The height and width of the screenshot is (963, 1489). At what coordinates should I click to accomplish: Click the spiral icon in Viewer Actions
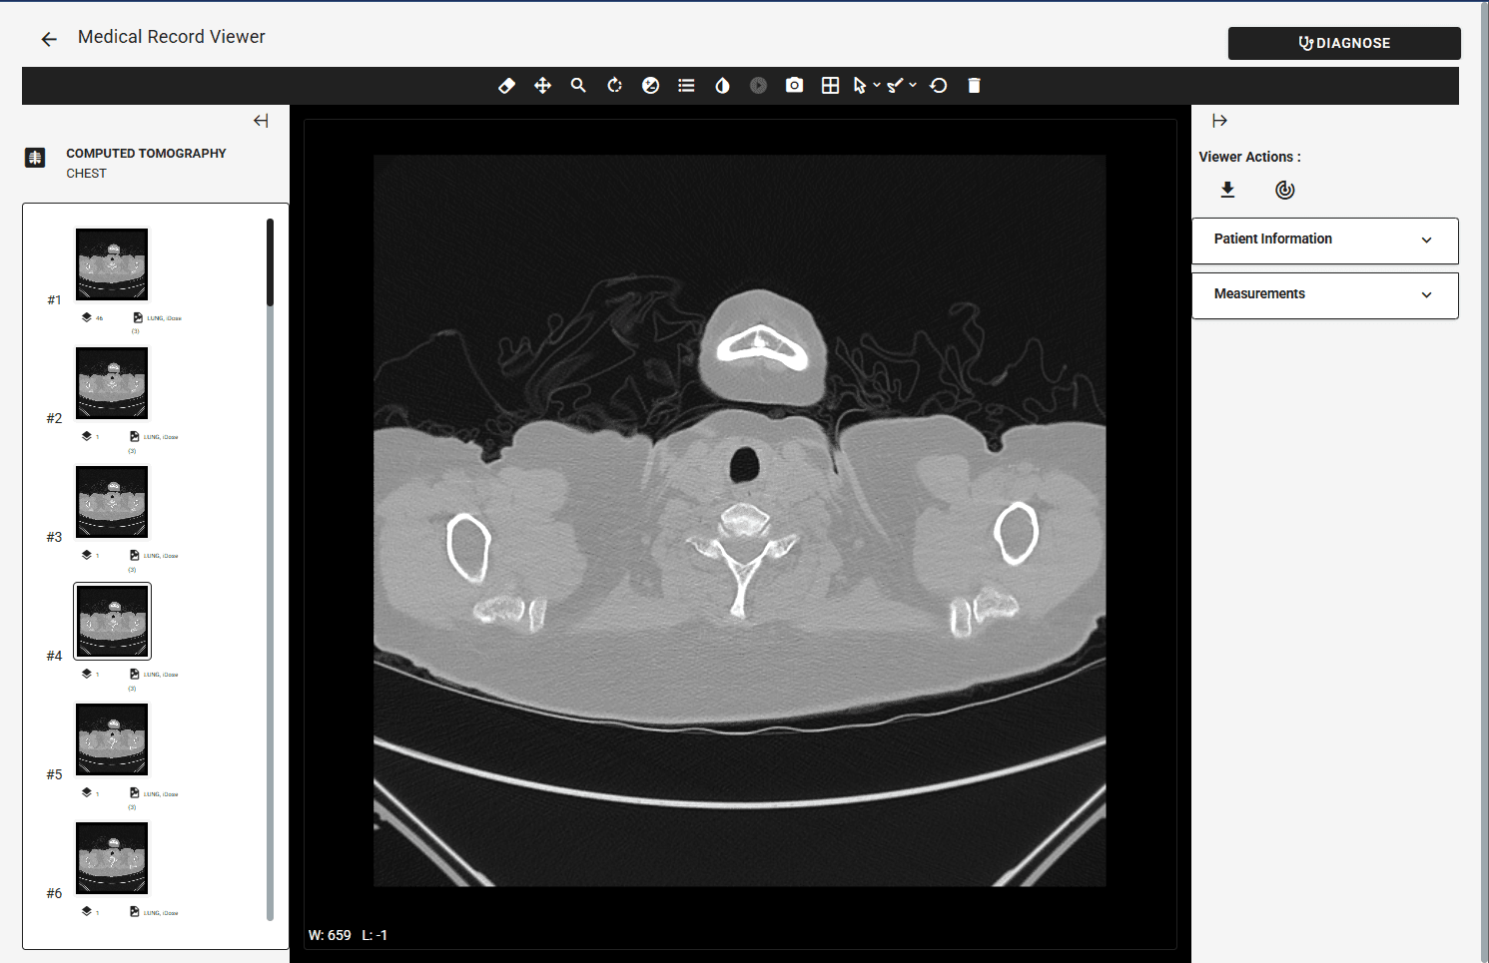(x=1285, y=190)
